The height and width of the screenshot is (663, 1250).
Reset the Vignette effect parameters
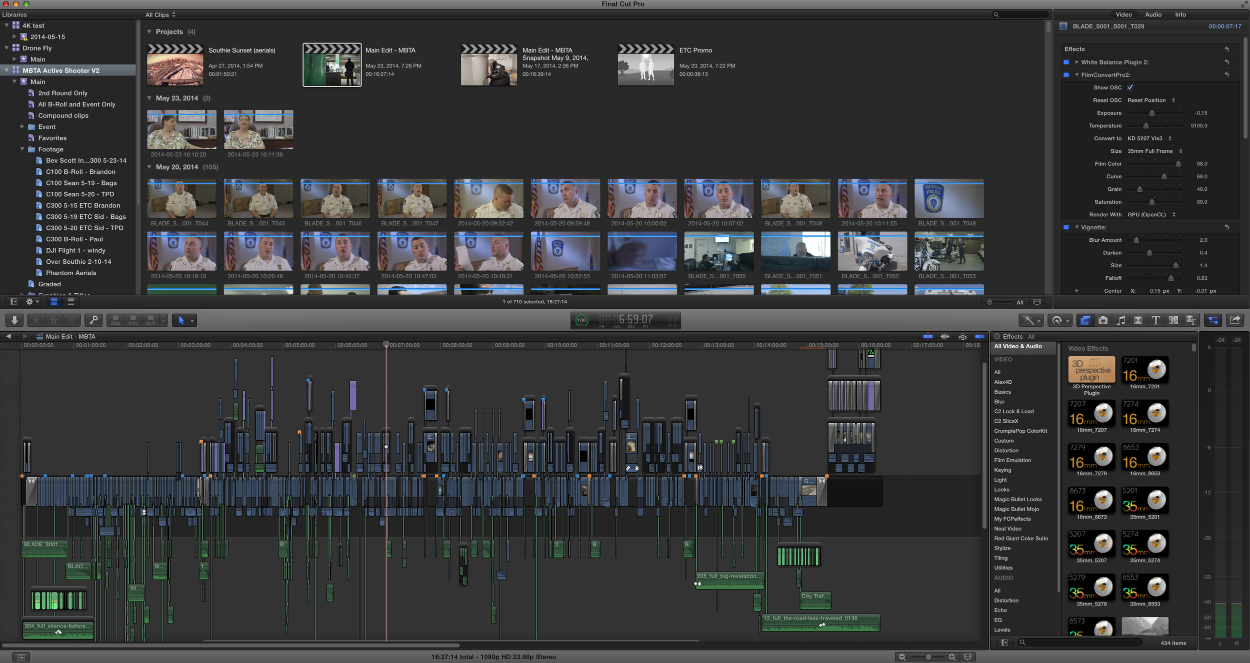1226,227
